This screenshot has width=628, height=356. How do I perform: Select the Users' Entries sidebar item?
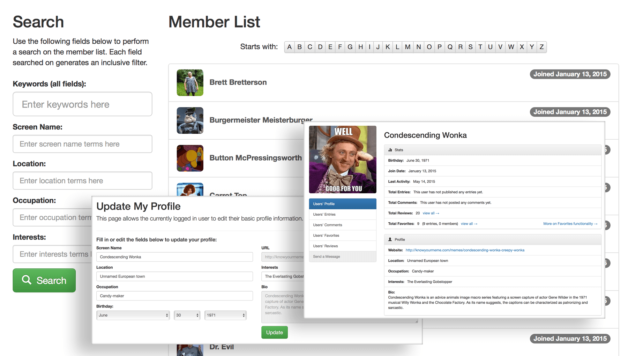pos(324,214)
